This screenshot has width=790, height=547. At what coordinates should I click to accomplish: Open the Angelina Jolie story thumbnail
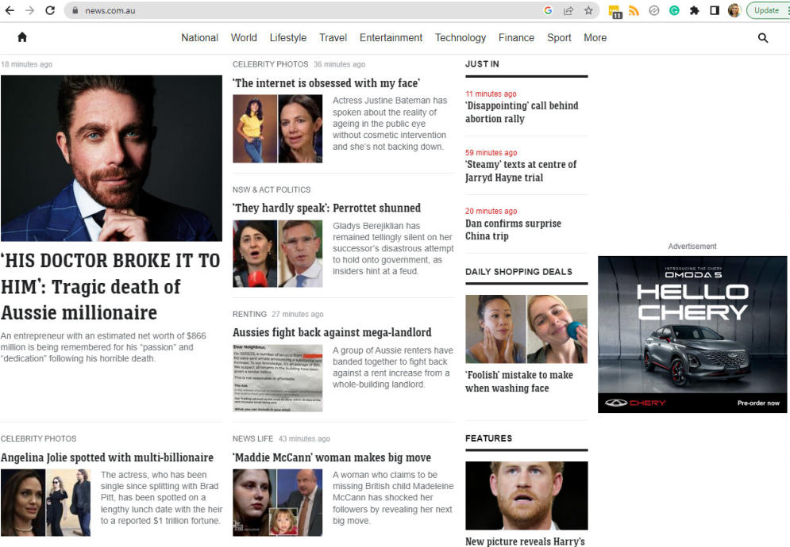46,502
